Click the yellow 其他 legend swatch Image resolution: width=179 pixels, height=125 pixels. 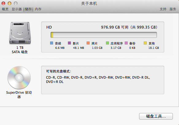[x=145, y=43]
